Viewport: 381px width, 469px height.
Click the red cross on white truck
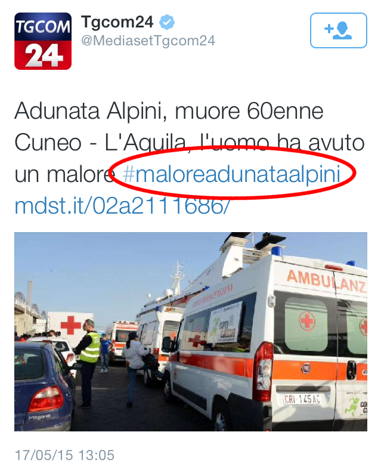tap(70, 325)
